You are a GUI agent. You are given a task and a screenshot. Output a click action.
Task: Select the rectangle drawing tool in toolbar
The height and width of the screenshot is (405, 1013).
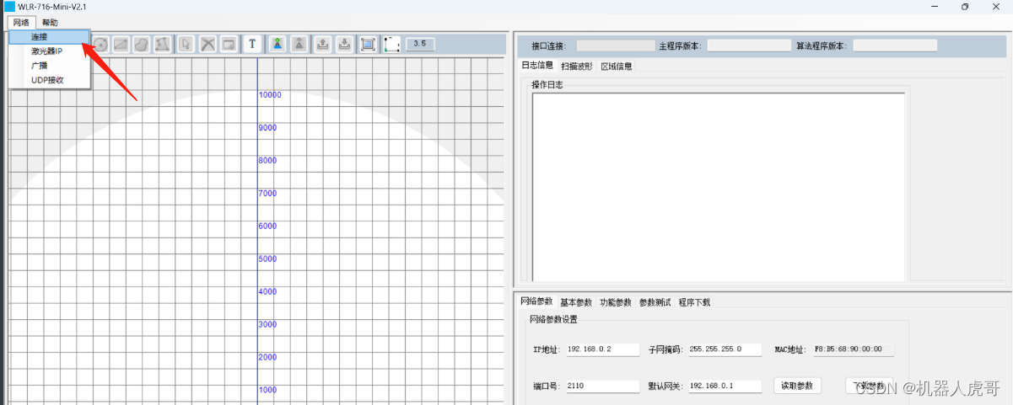121,44
